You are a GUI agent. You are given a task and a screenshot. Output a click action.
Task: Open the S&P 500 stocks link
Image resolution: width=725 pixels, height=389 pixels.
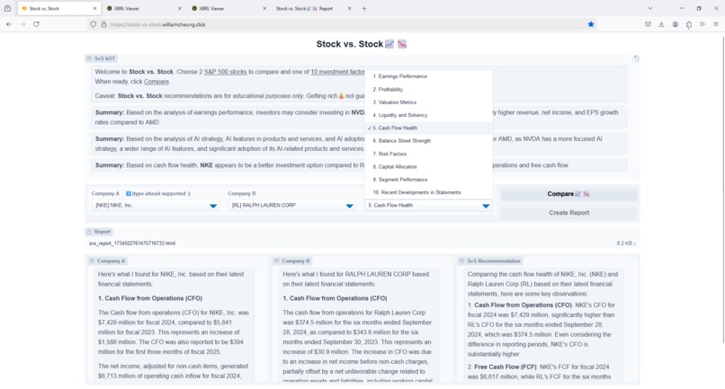click(225, 72)
